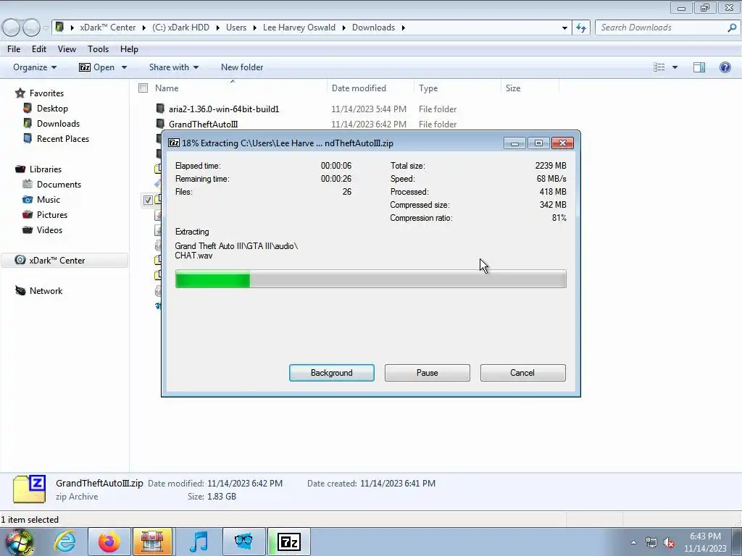Viewport: 742px width, 556px height.
Task: Create a New folder
Action: click(x=242, y=67)
